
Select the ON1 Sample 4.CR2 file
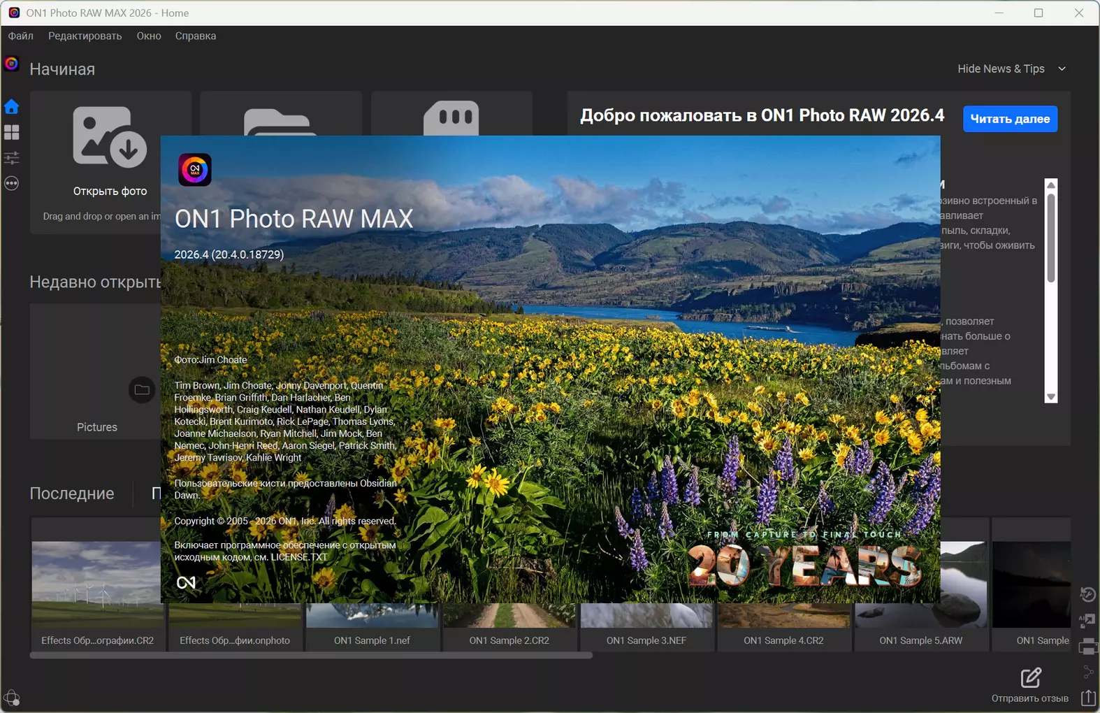[783, 628]
